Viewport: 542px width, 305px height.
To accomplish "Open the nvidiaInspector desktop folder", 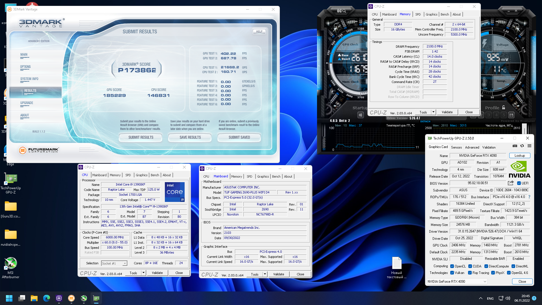I will [11, 238].
